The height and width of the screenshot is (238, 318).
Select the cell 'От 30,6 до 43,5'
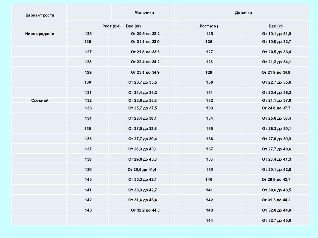[276, 190]
